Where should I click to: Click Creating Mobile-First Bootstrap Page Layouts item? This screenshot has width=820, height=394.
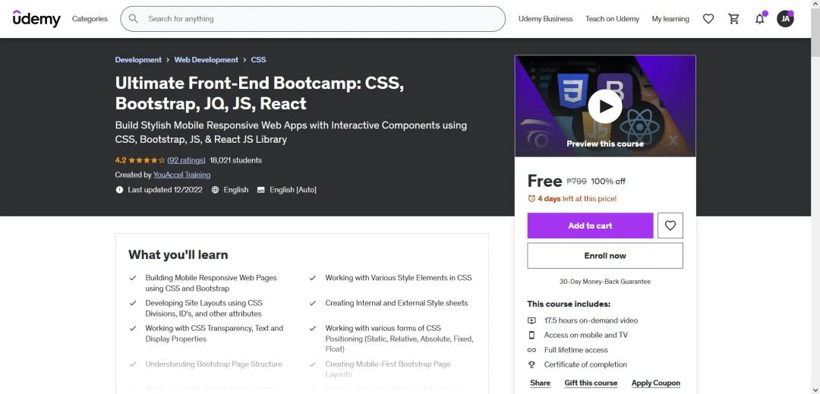[388, 369]
